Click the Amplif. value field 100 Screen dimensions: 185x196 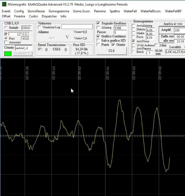pyautogui.click(x=180, y=30)
